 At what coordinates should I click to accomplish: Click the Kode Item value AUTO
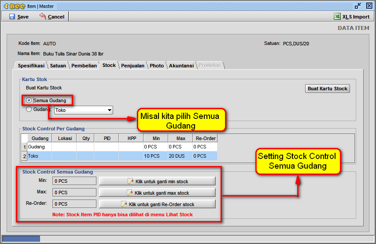tap(49, 44)
